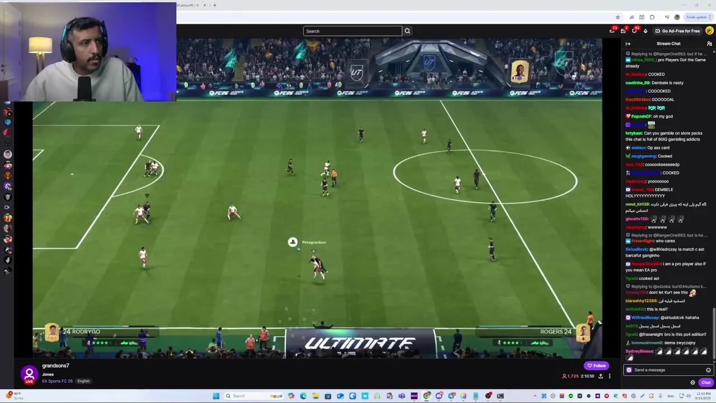This screenshot has height=403, width=716.
Task: Collapse the Stream Chat panel
Action: tap(628, 44)
